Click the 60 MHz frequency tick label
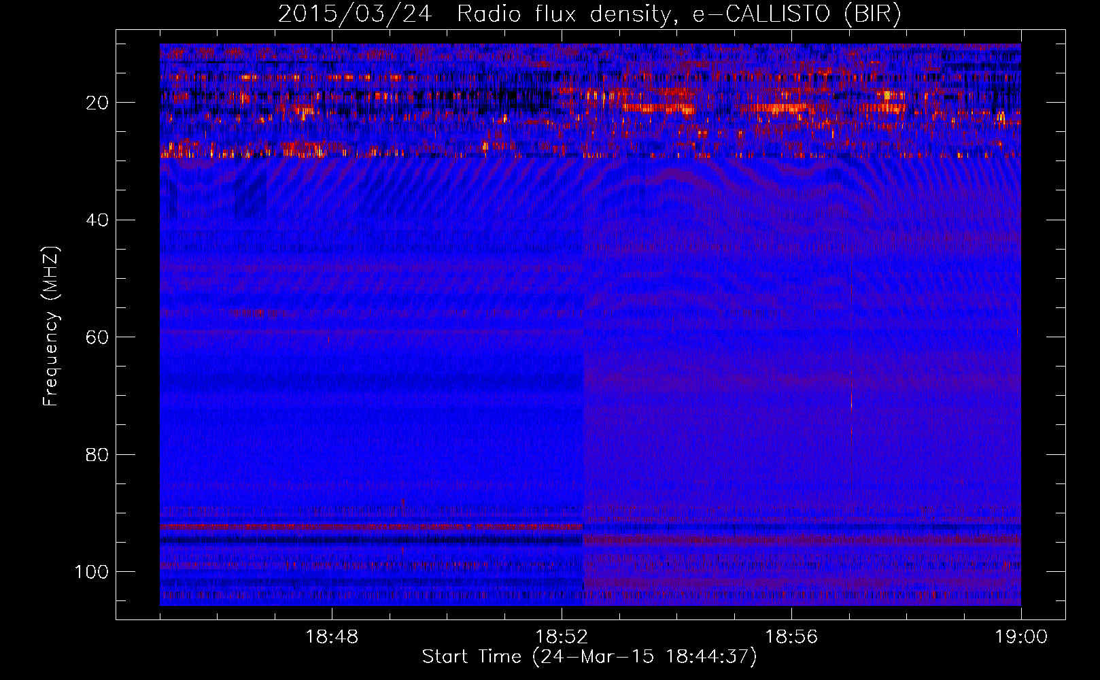1100x680 pixels. (97, 337)
